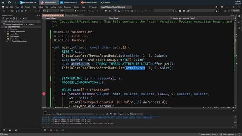
Task: Start debugging with Local Windows Debugger
Action: pyautogui.click(x=85, y=11)
